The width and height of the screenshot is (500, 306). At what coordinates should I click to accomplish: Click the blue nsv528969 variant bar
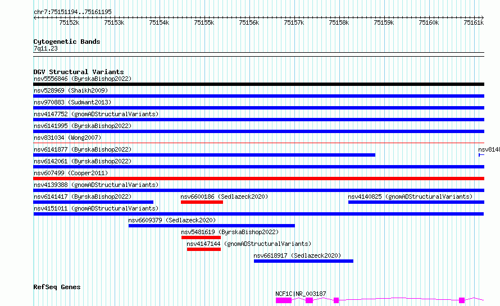258,96
